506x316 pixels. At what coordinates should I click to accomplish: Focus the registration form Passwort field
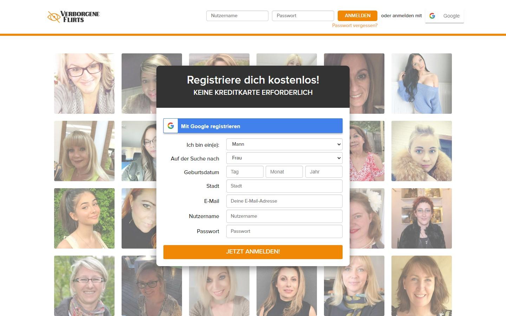click(284, 231)
